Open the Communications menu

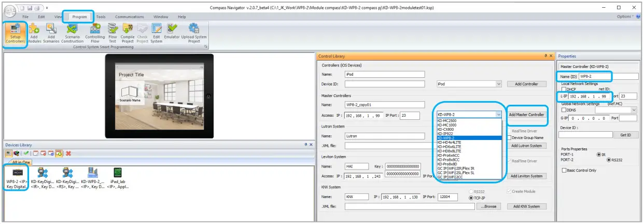(130, 17)
